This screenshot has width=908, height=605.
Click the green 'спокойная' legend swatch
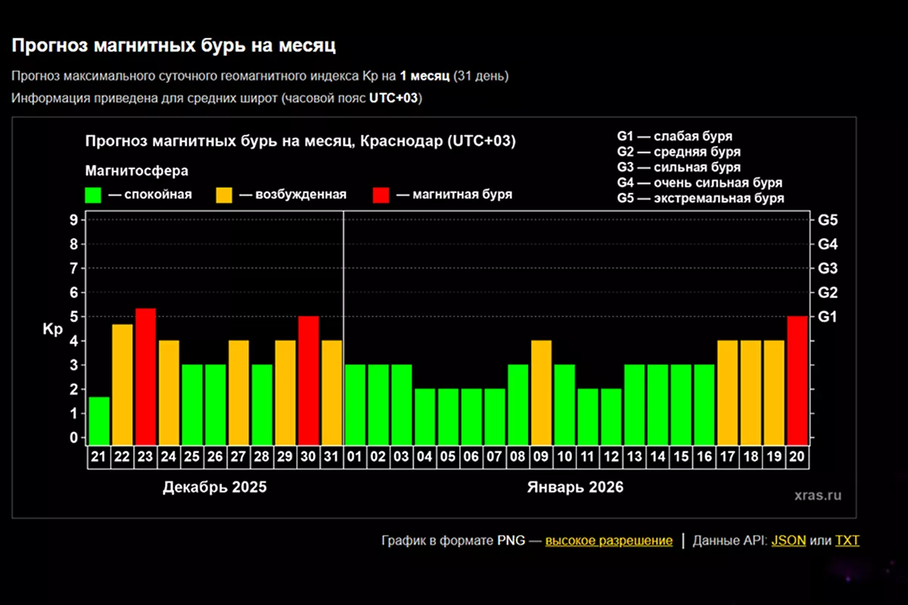(94, 195)
